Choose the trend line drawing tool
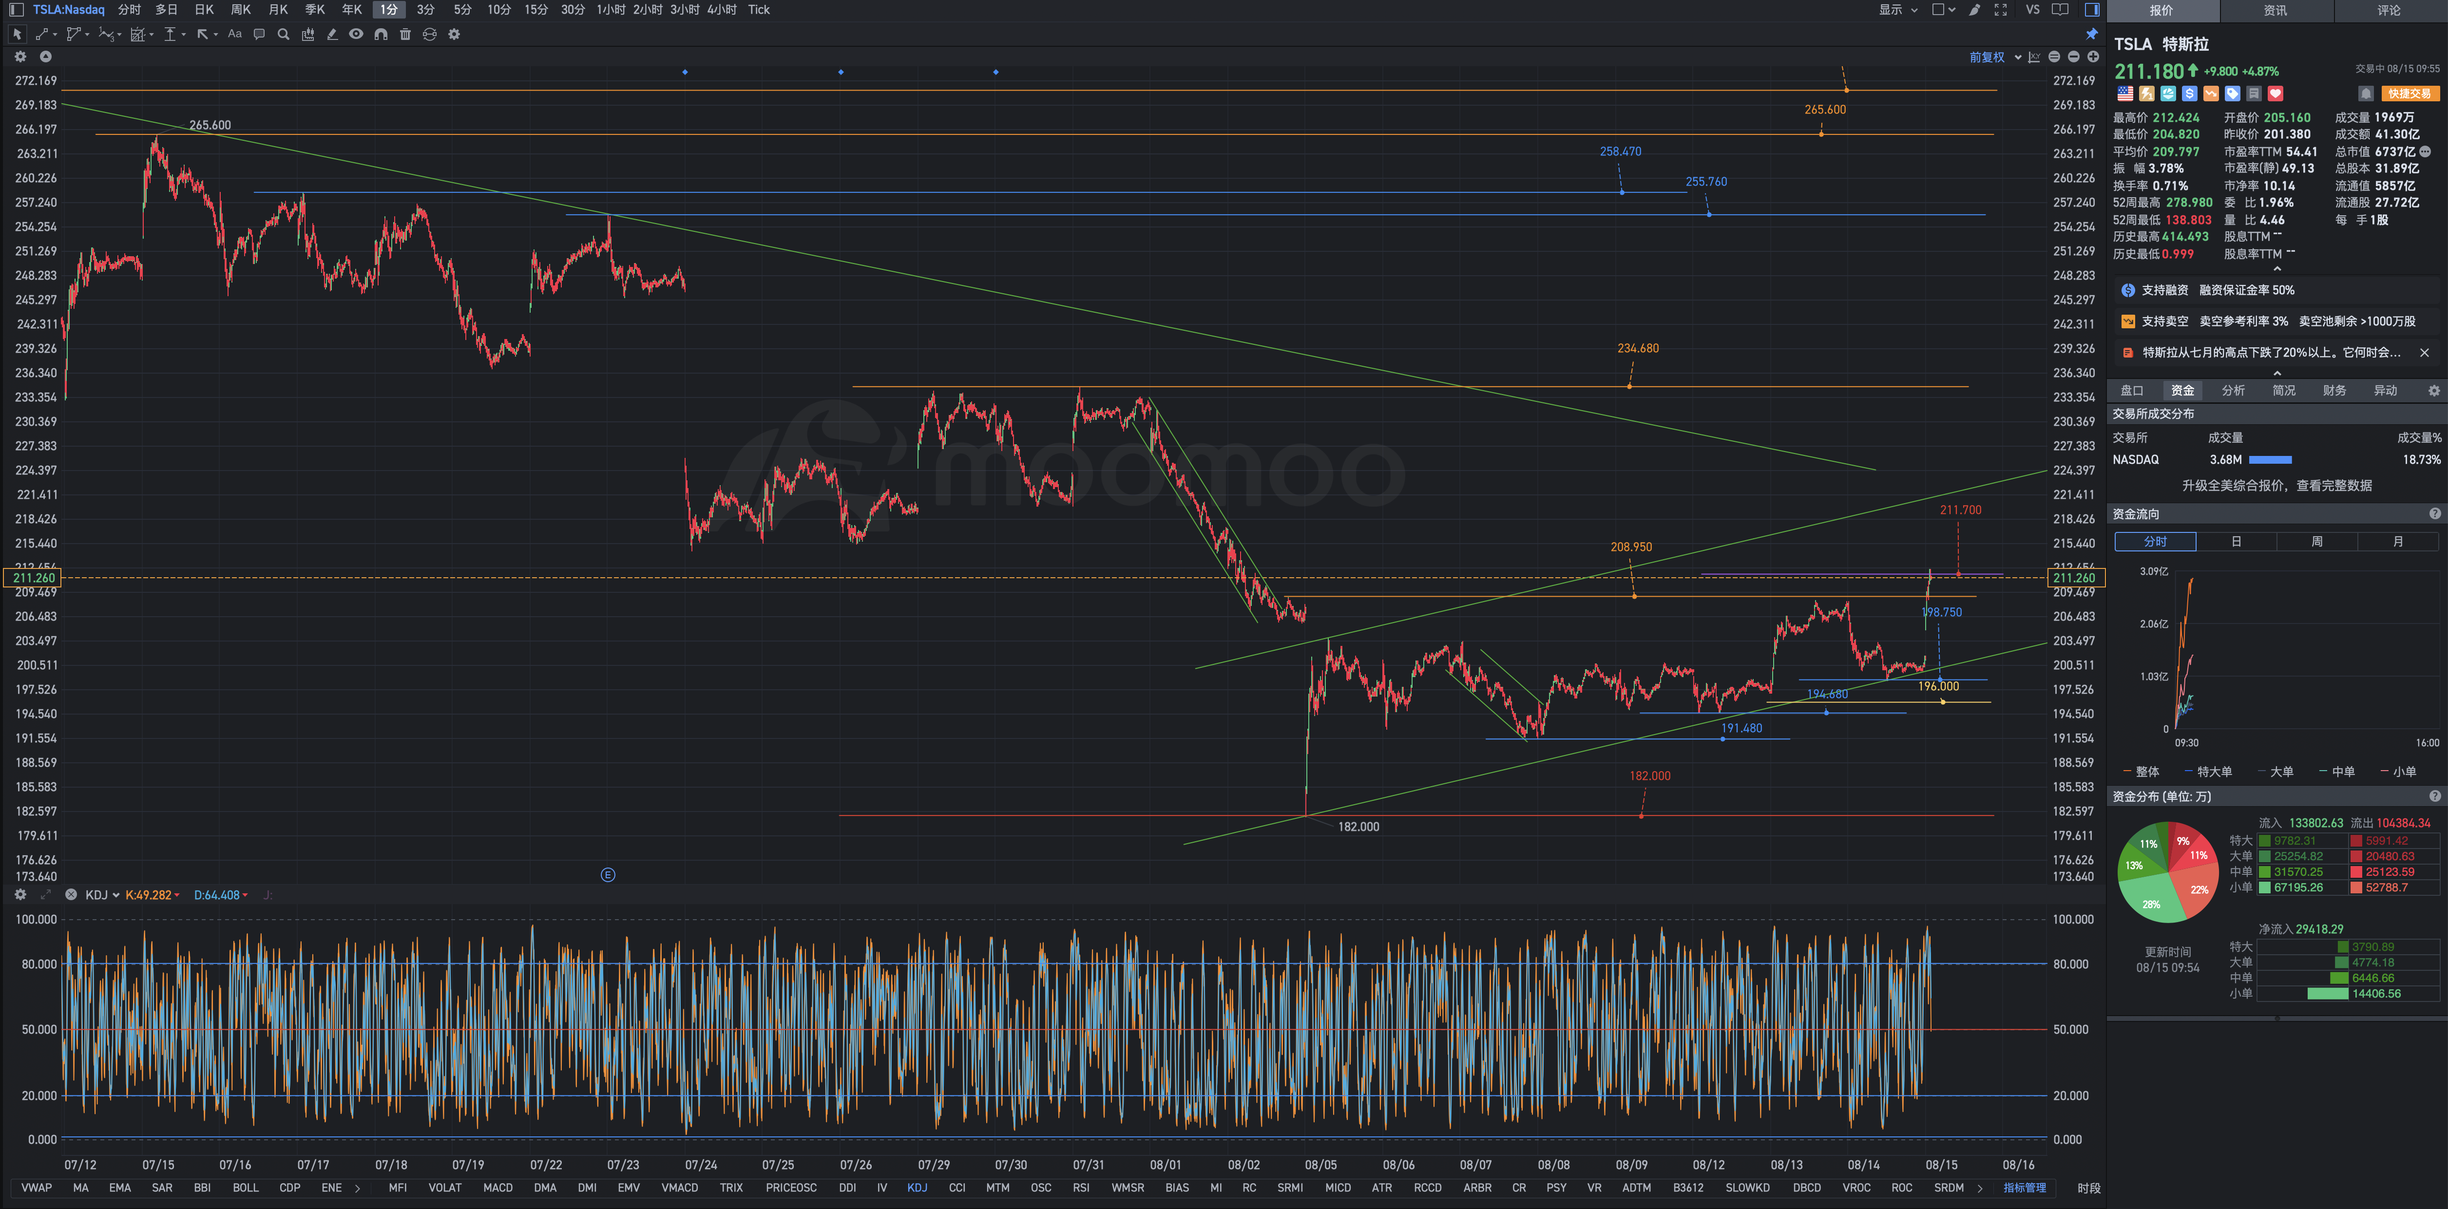Image resolution: width=2448 pixels, height=1209 pixels. (x=42, y=34)
